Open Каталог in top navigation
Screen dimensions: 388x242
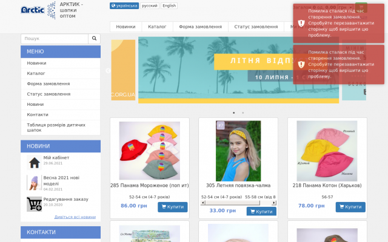[157, 27]
